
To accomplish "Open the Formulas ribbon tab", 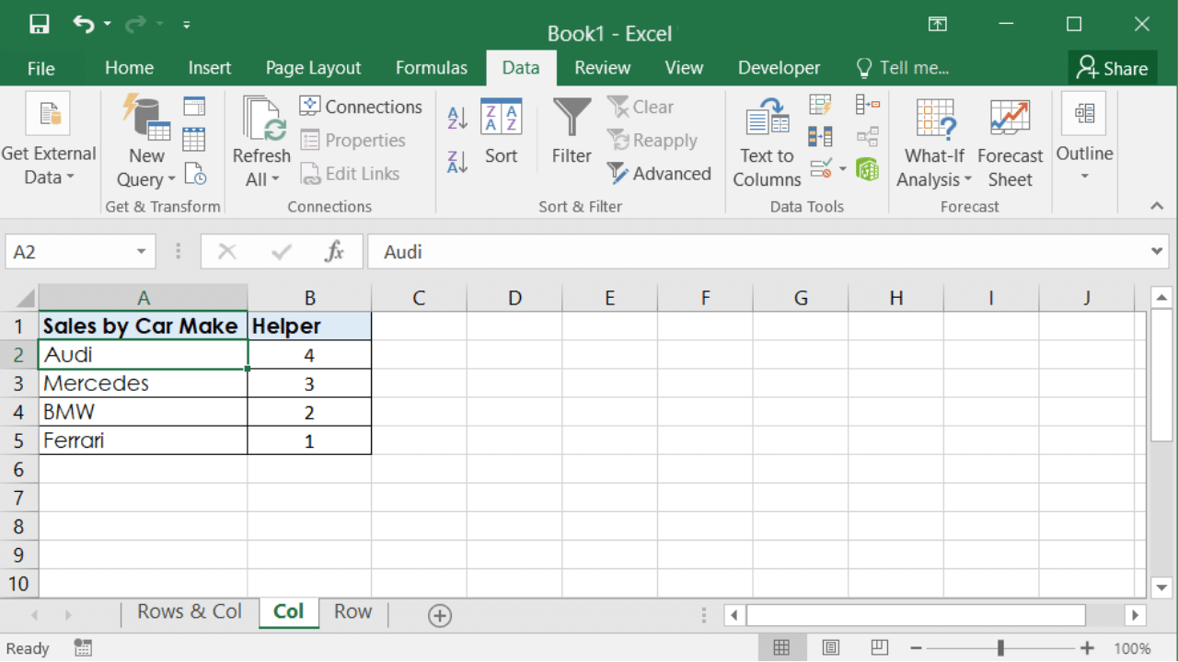I will click(x=431, y=68).
